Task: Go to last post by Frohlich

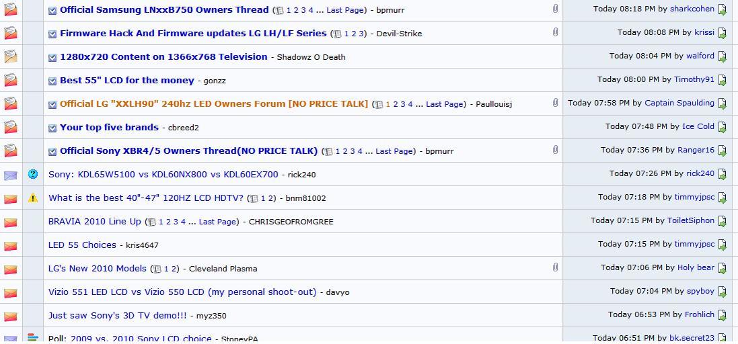Action: (x=722, y=315)
